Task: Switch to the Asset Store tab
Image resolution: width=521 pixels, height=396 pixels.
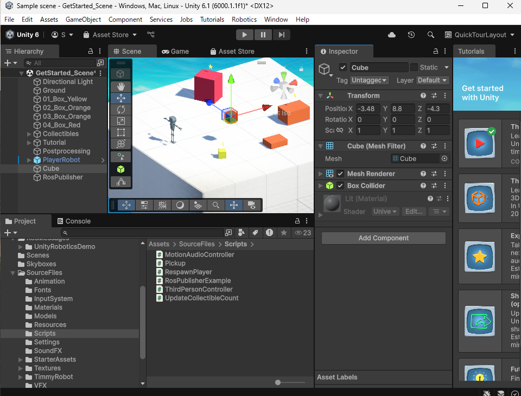Action: pos(232,52)
